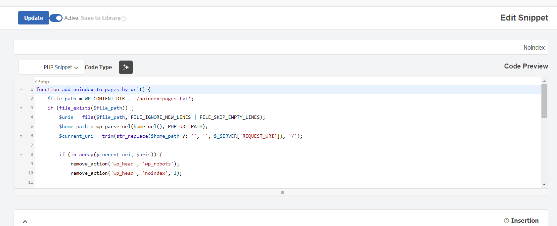Viewport: 557px width, 226px height.
Task: Place cursor on the add_noindex_to_pages_by_uri function name
Action: [100, 89]
